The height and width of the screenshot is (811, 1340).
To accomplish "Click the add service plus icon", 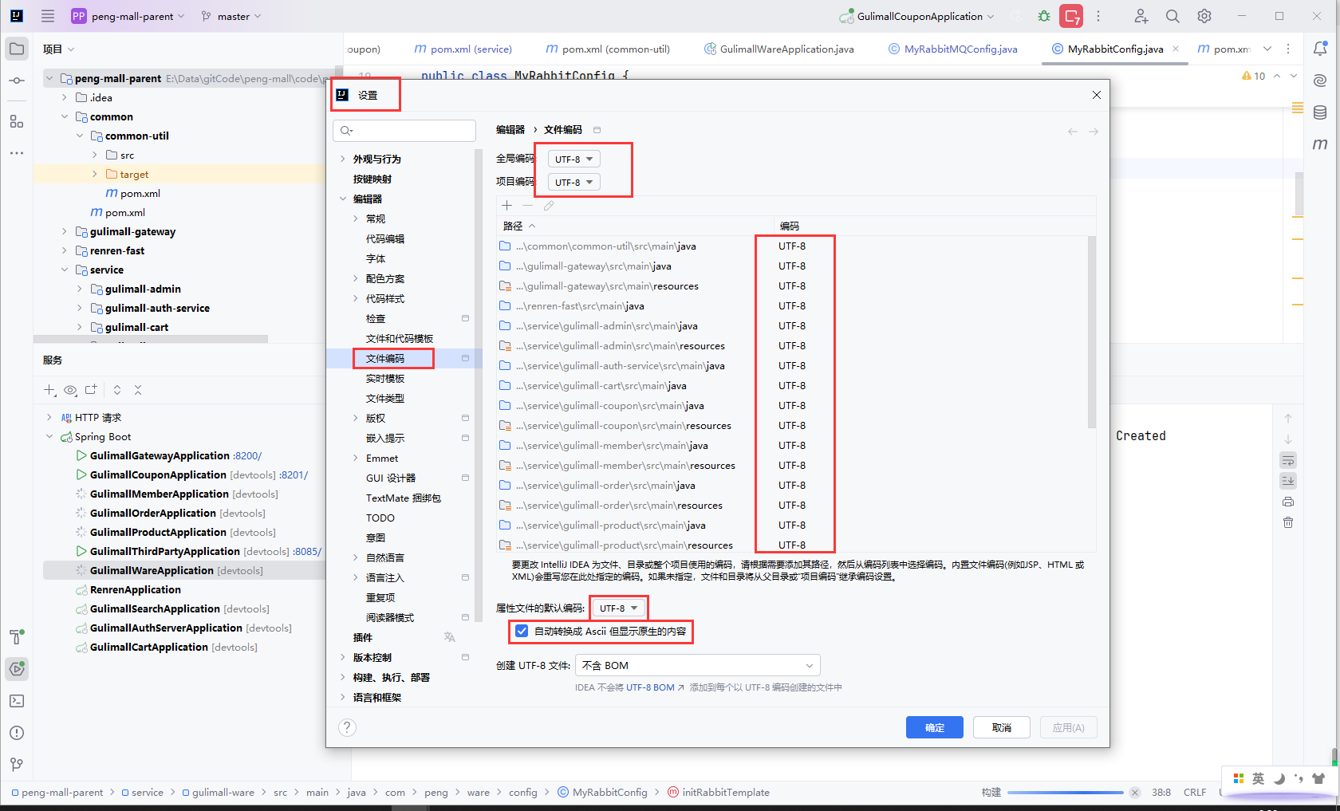I will pos(49,390).
